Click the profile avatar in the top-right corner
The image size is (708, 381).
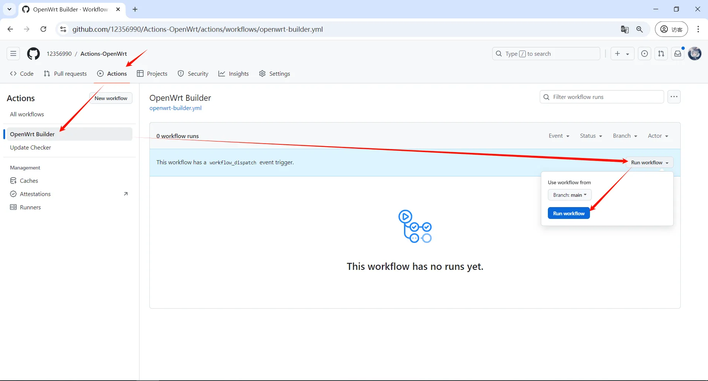tap(695, 54)
